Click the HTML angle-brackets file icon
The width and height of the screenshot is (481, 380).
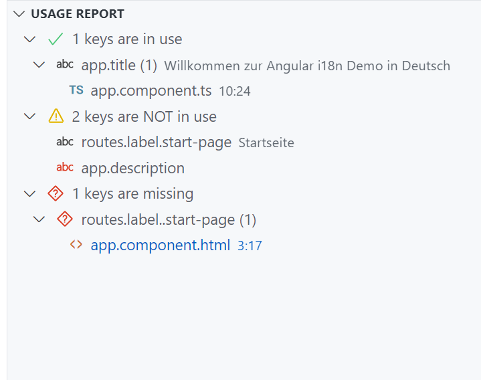[x=76, y=244]
